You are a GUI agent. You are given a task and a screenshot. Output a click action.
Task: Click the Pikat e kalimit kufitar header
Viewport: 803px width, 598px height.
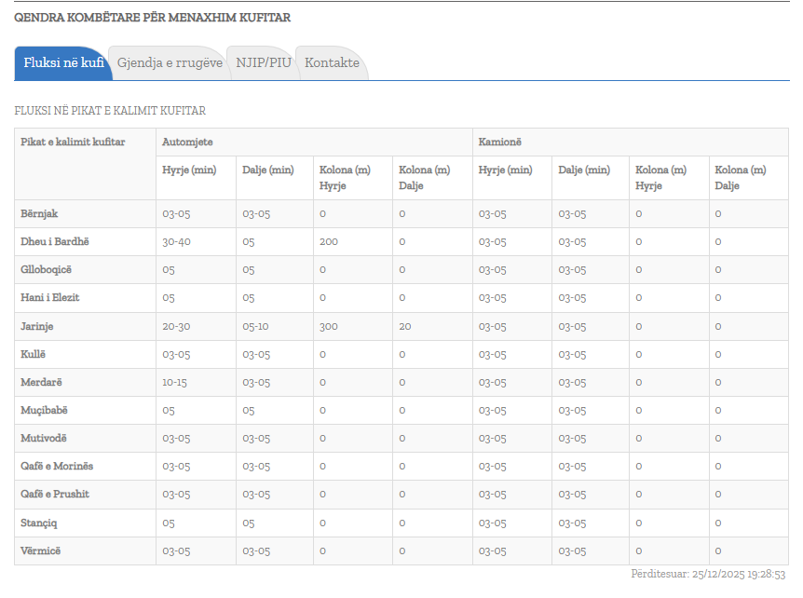(x=73, y=143)
